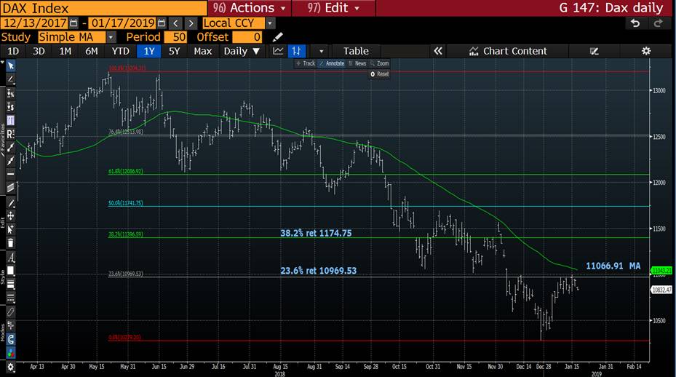Select the 5Y time range tab
The image size is (676, 377).
[x=174, y=52]
